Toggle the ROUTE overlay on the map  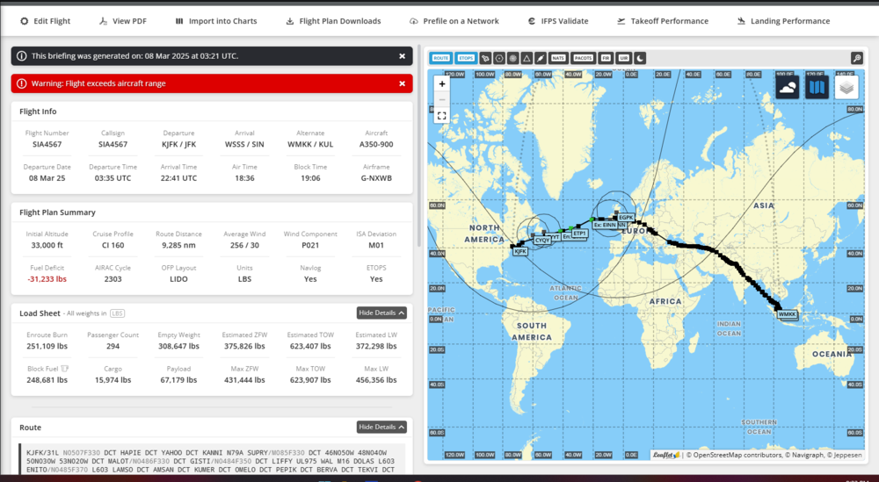(x=440, y=58)
